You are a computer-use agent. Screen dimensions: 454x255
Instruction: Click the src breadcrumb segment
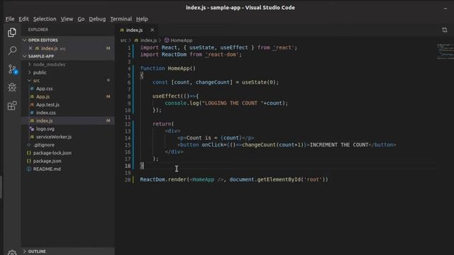tap(123, 40)
